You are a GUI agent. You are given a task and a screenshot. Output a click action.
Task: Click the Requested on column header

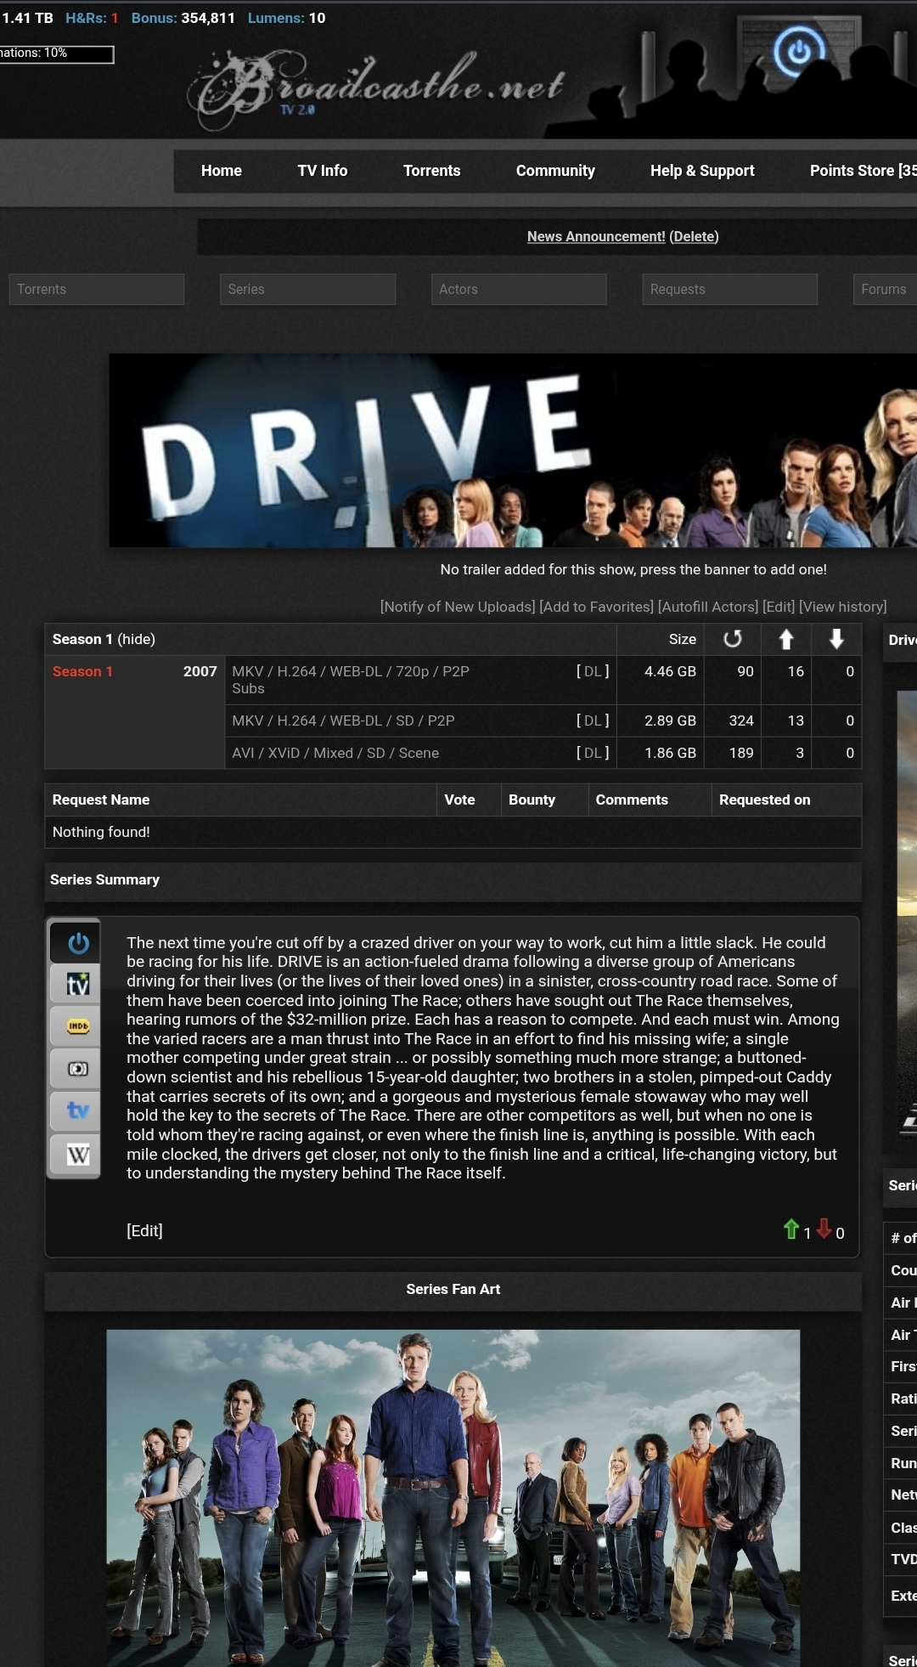[x=764, y=800]
